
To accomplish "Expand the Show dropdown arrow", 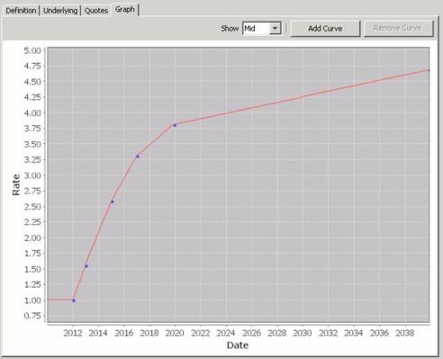I will [275, 29].
